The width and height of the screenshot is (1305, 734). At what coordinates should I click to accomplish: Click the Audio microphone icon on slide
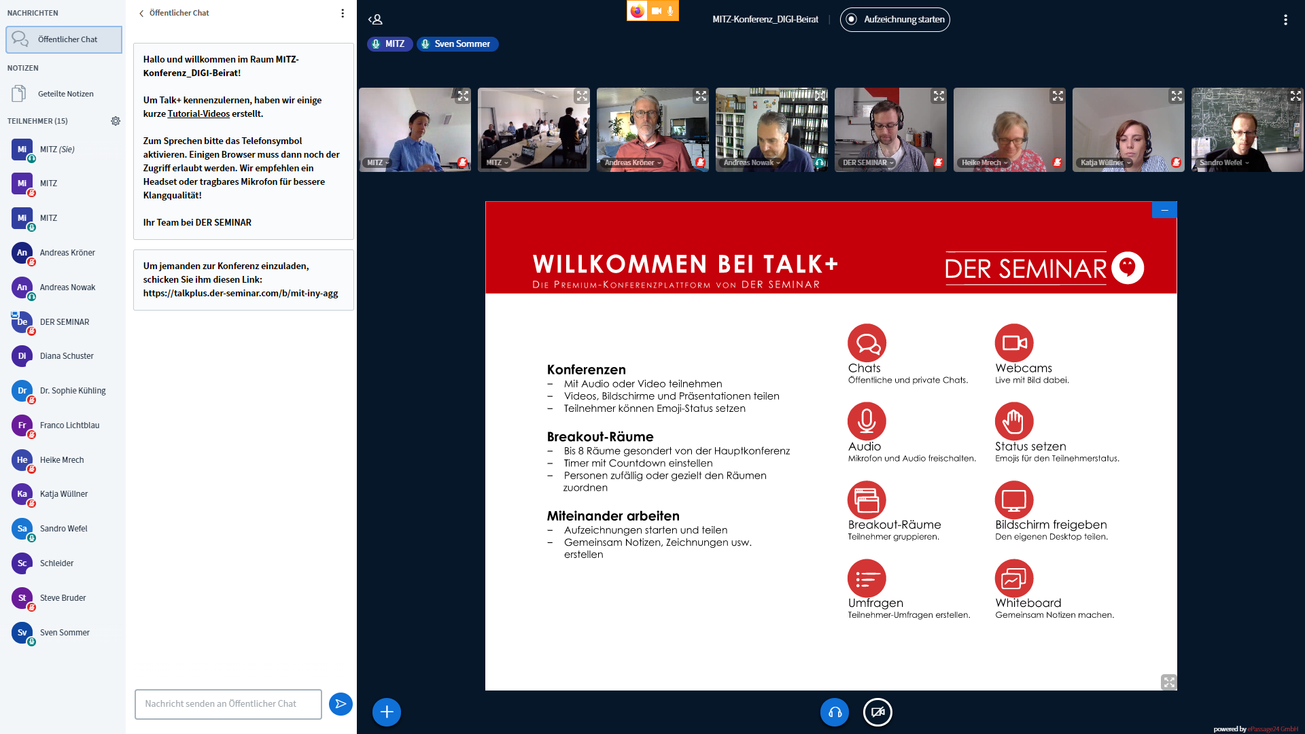tap(867, 421)
